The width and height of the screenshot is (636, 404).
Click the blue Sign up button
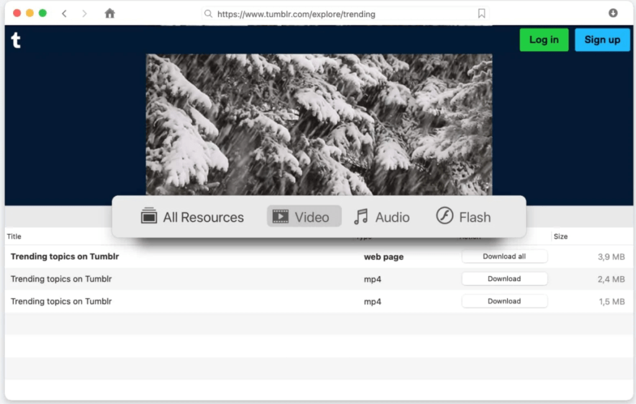pyautogui.click(x=602, y=40)
